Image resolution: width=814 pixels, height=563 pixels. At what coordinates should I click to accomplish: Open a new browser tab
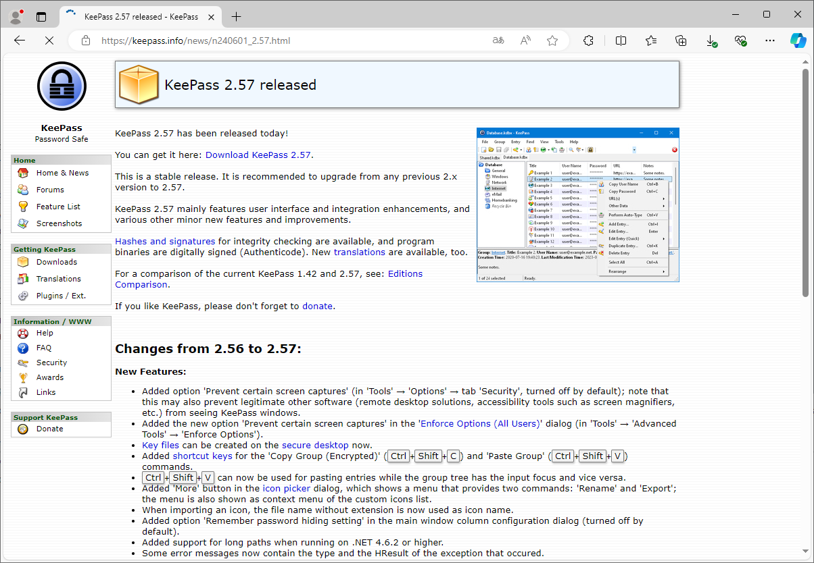pos(236,16)
